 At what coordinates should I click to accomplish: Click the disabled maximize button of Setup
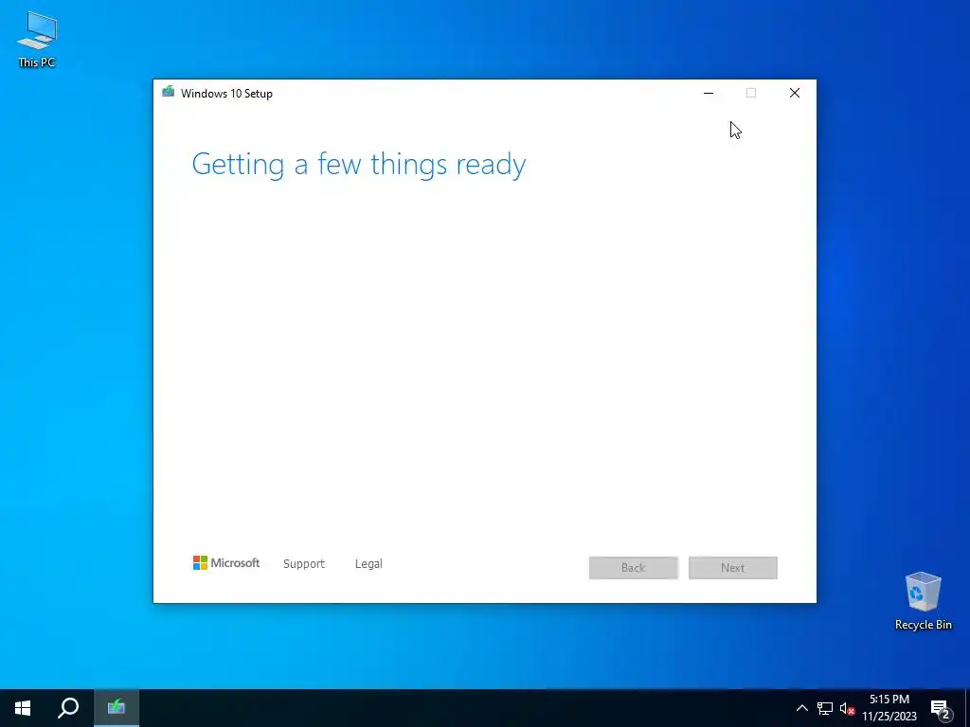click(751, 94)
